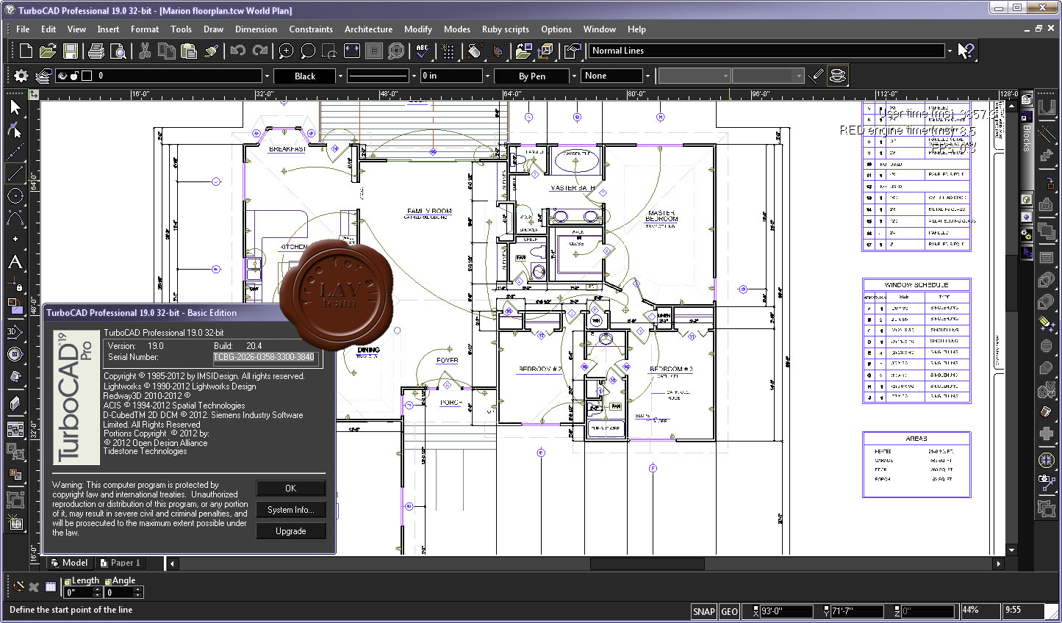The height and width of the screenshot is (623, 1062).
Task: Paste from clipboard using toolbar icon
Action: coord(189,51)
